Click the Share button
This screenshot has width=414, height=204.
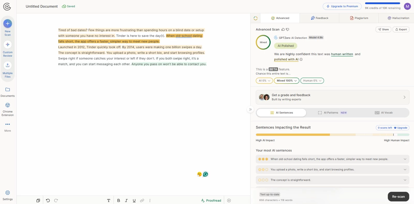[x=383, y=29]
